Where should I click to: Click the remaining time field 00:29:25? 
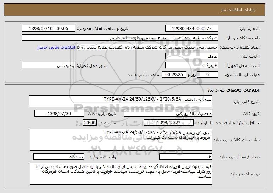(x=174, y=75)
